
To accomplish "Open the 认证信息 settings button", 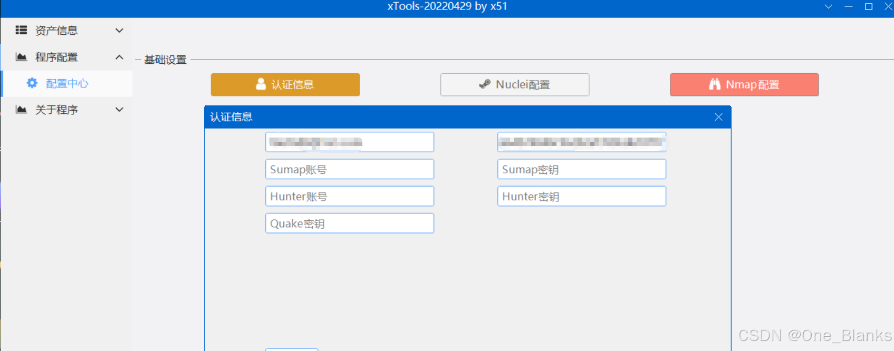I will [x=285, y=84].
